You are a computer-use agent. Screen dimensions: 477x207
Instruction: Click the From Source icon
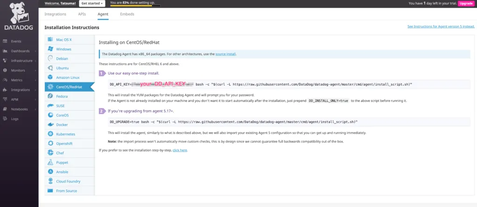pos(50,191)
